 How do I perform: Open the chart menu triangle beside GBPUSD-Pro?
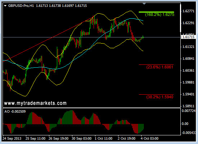pyautogui.click(x=5, y=6)
